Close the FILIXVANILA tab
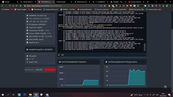This screenshot has width=173, height=97. (53, 2)
